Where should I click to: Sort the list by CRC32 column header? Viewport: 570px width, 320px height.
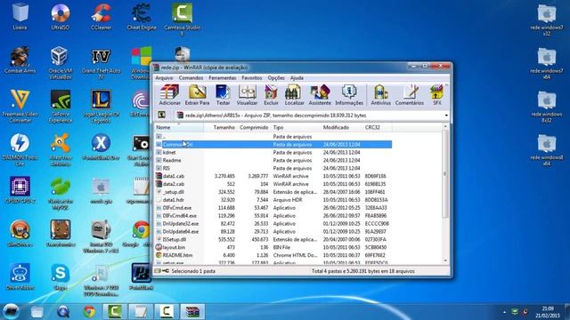pyautogui.click(x=378, y=127)
